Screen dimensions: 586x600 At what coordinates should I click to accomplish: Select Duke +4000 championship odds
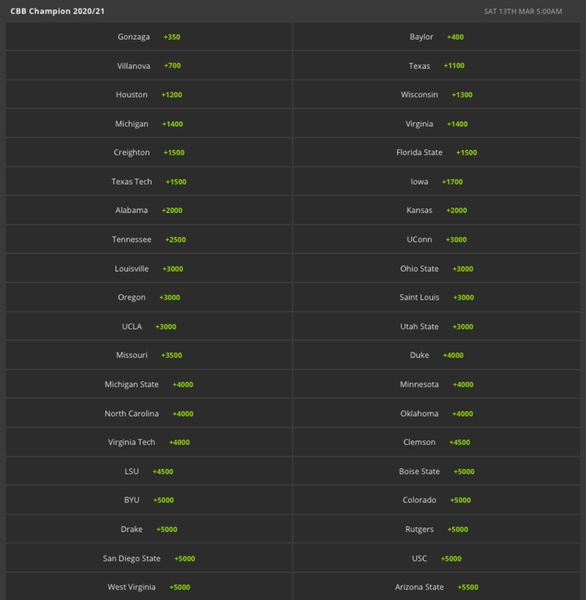(436, 355)
